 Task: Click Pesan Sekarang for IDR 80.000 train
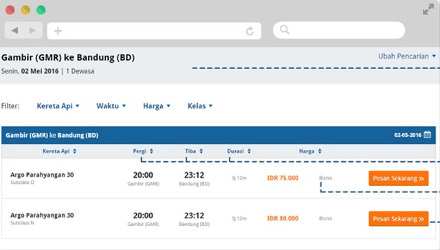[399, 219]
